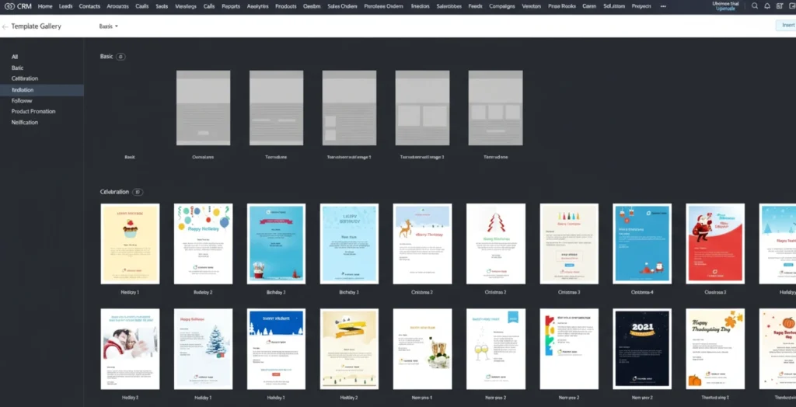
Task: Select Product Promotion in the sidebar
Action: (33, 111)
